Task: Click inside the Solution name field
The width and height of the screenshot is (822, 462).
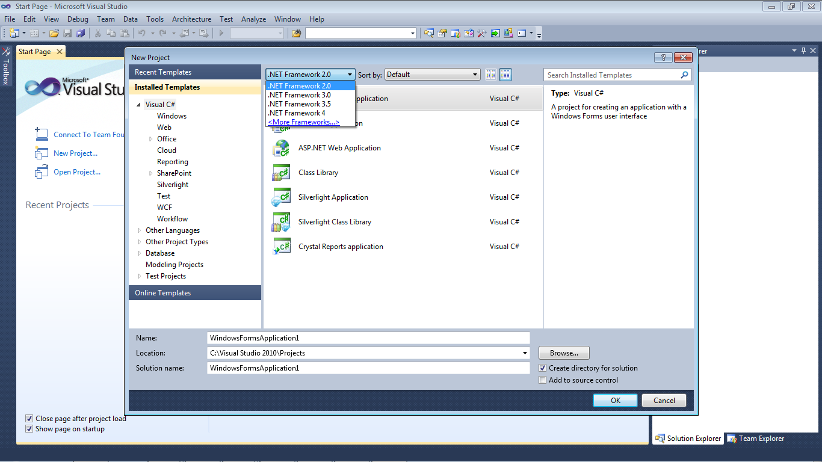Action: [368, 368]
